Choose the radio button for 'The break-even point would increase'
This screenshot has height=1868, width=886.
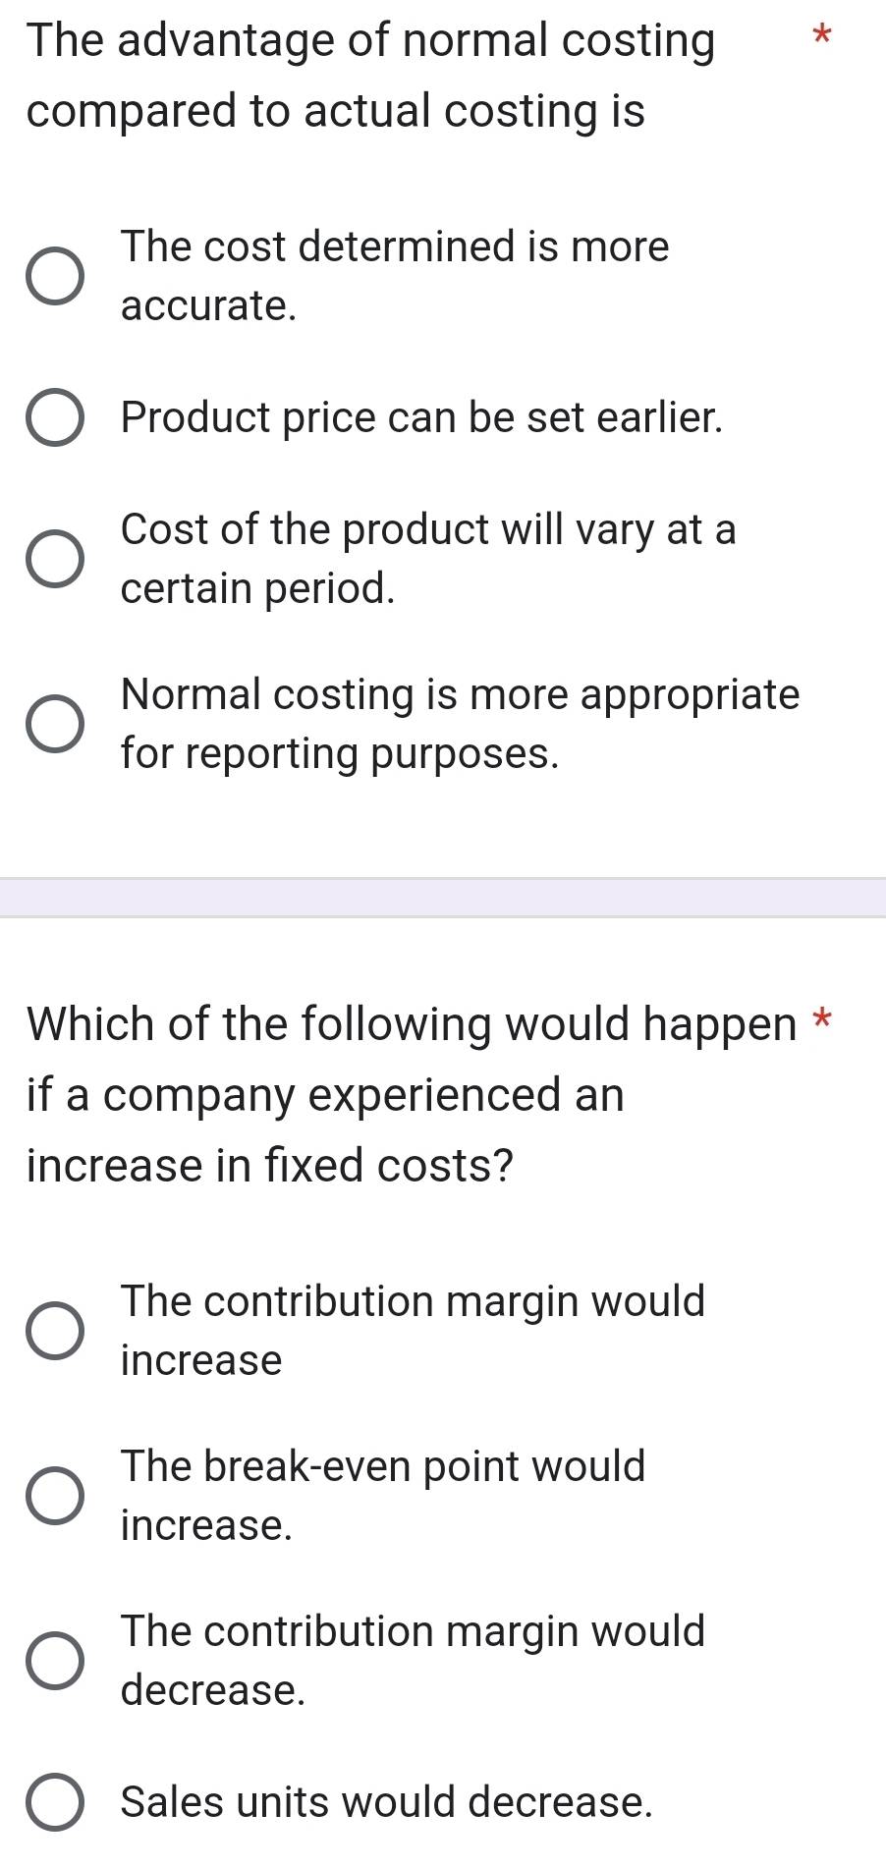(55, 1496)
